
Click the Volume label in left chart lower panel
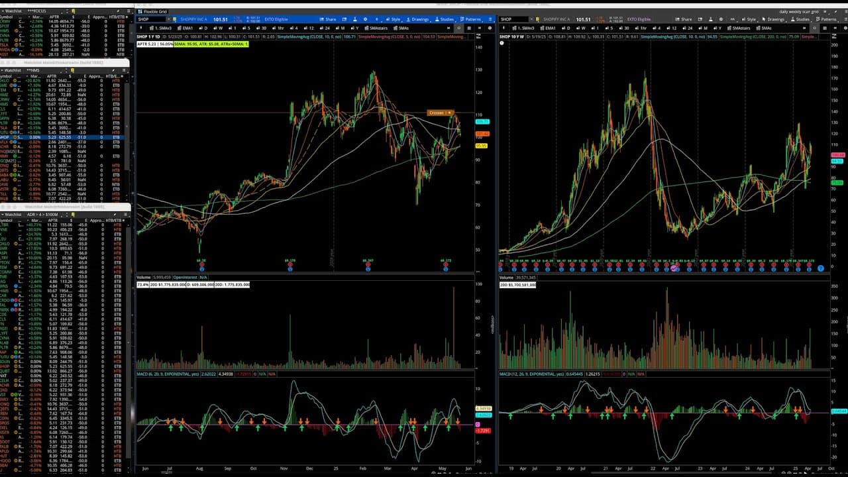143,277
